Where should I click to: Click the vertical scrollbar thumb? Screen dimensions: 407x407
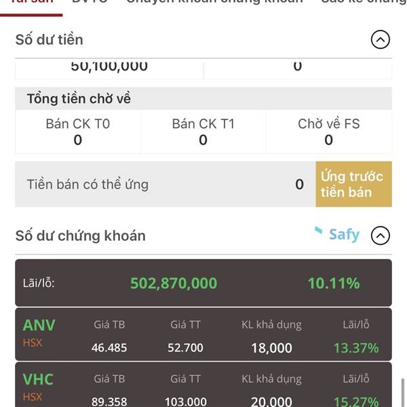[403, 393]
